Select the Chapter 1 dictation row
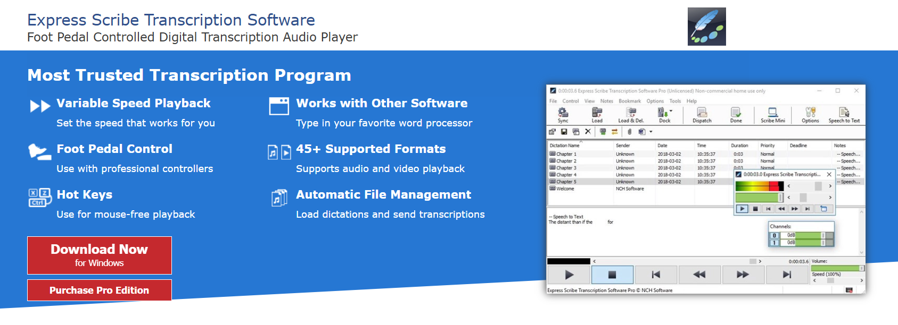 click(x=705, y=154)
